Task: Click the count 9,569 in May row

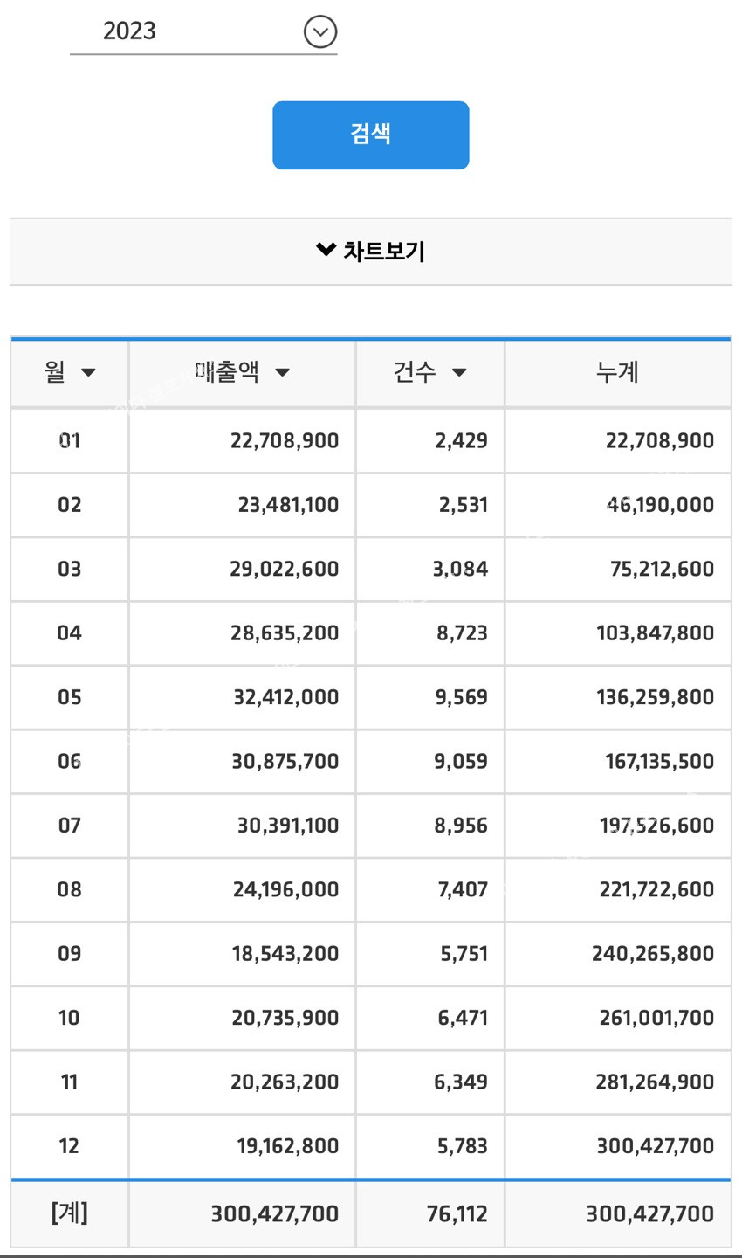Action: (x=461, y=697)
